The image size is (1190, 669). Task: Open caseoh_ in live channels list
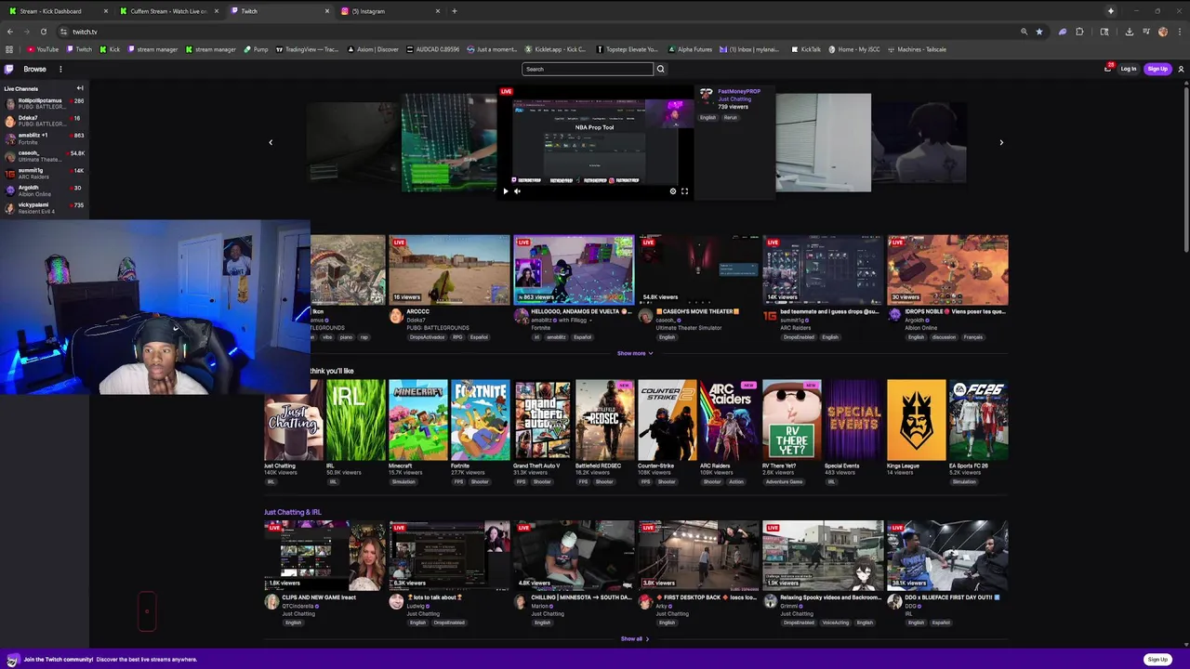coord(44,155)
